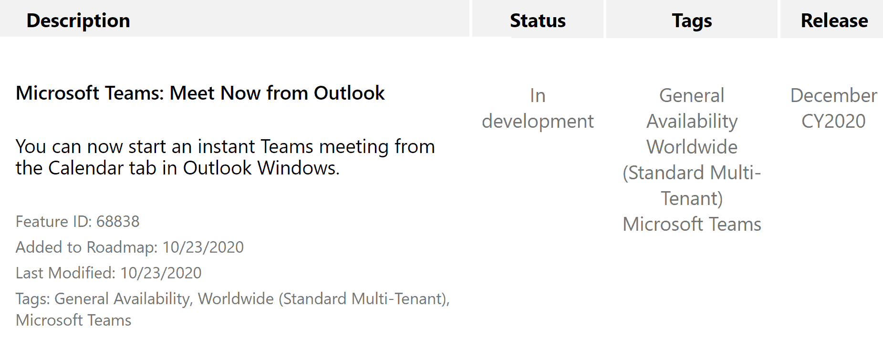Click the In development status cell
883x338 pixels.
coord(538,108)
